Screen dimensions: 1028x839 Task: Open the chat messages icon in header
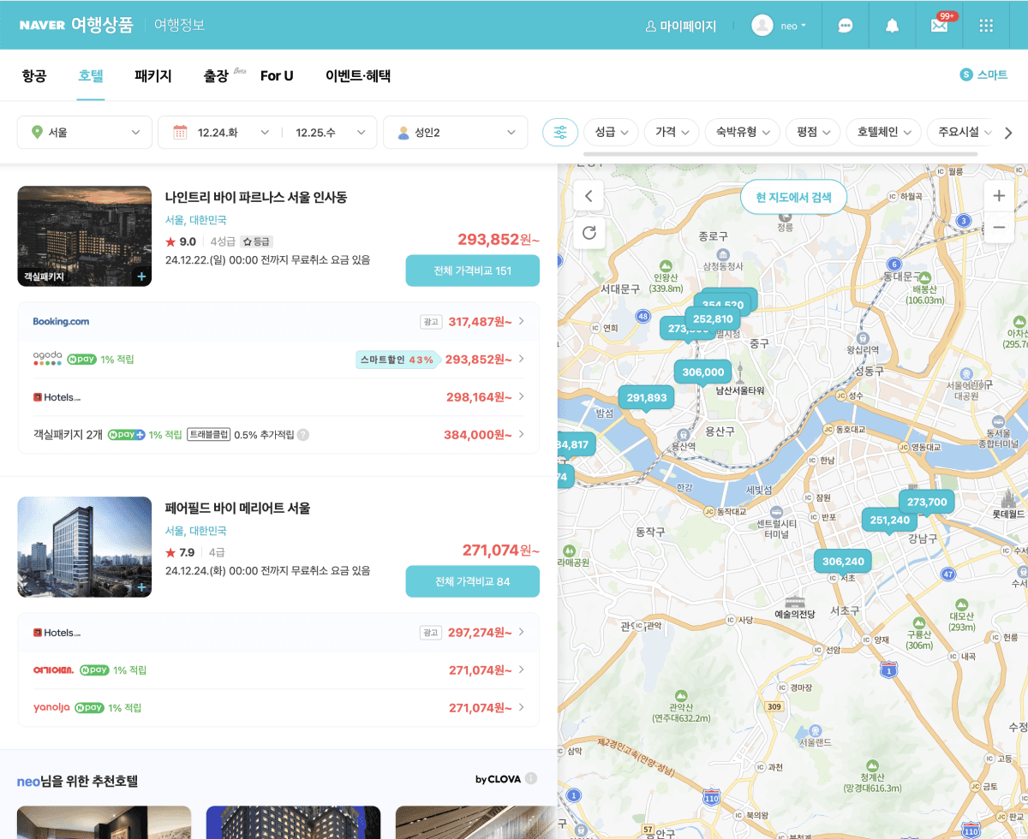(845, 26)
